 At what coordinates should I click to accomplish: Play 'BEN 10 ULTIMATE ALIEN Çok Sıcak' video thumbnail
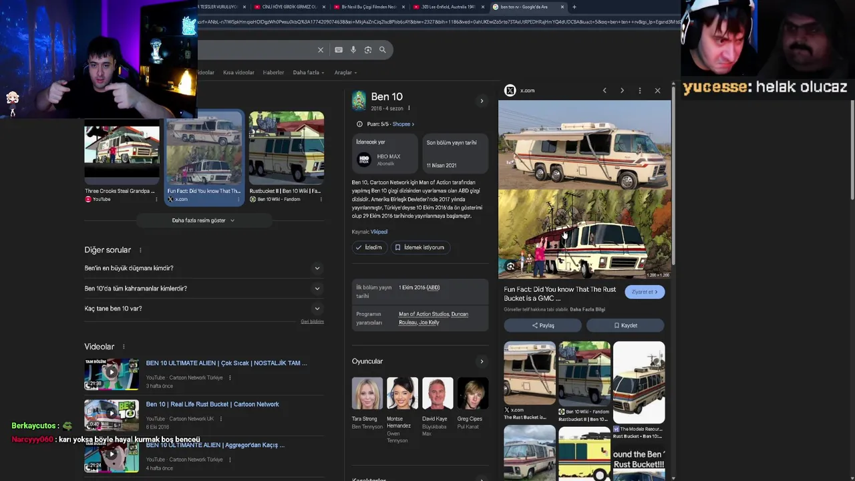[112, 374]
